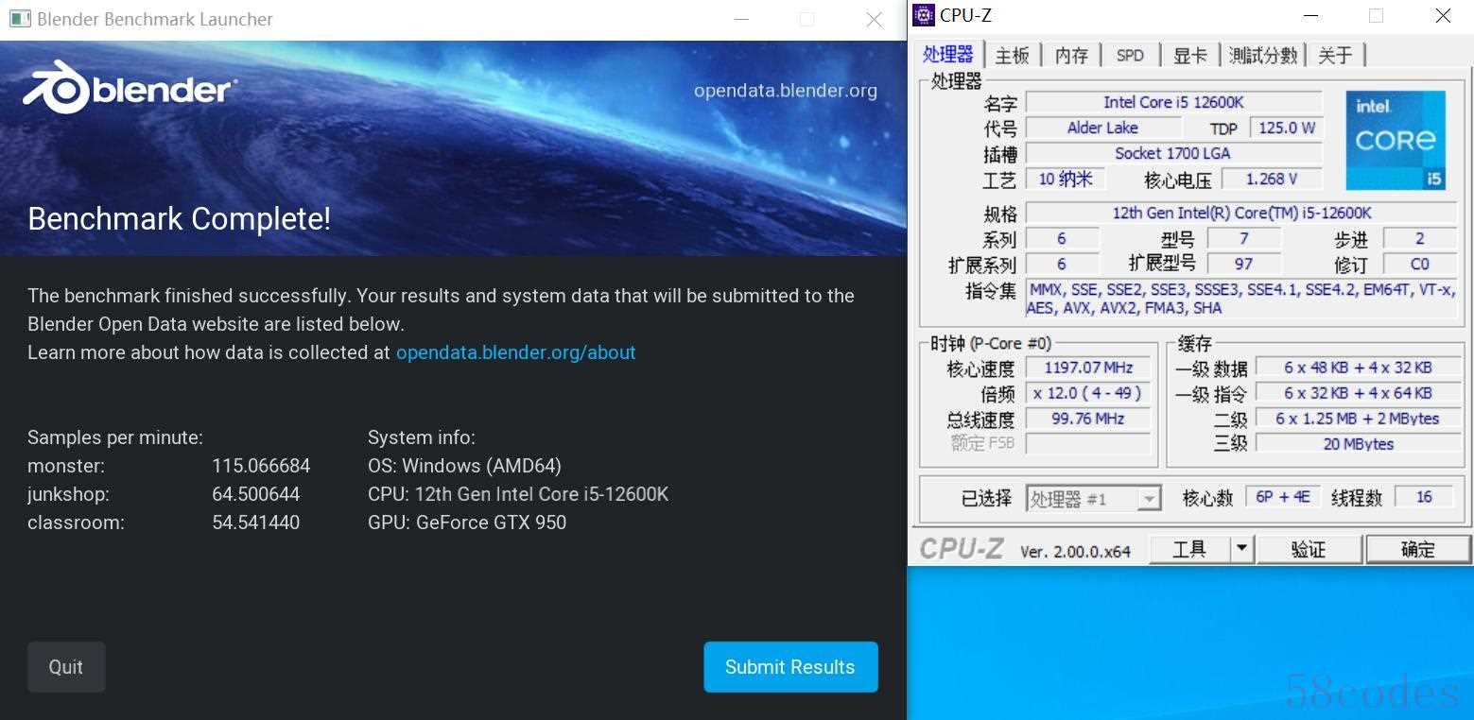Switch to the 主板 tab
This screenshot has width=1474, height=720.
pos(1013,56)
